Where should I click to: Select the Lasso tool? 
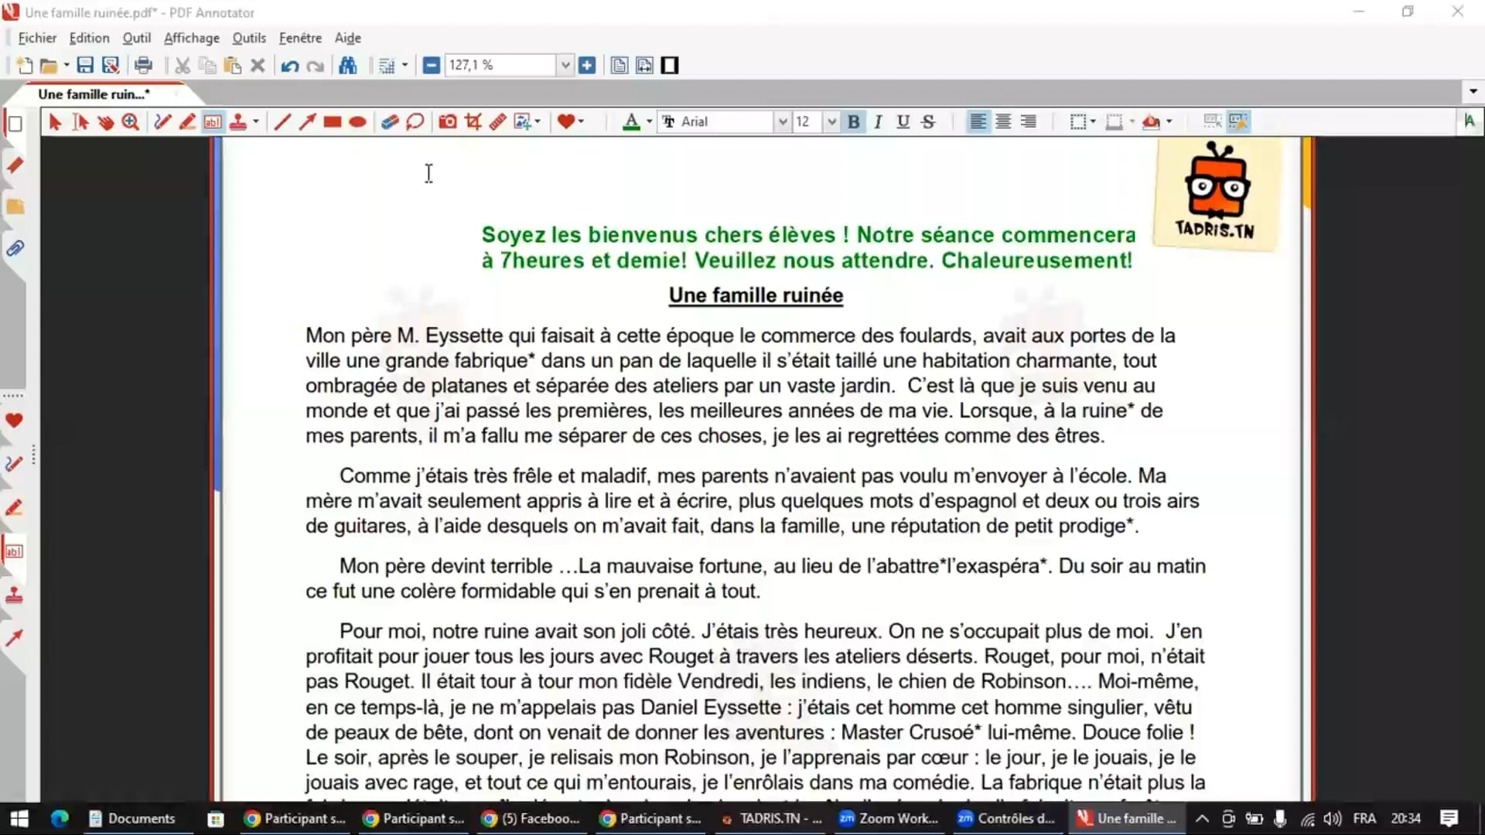[x=415, y=121]
